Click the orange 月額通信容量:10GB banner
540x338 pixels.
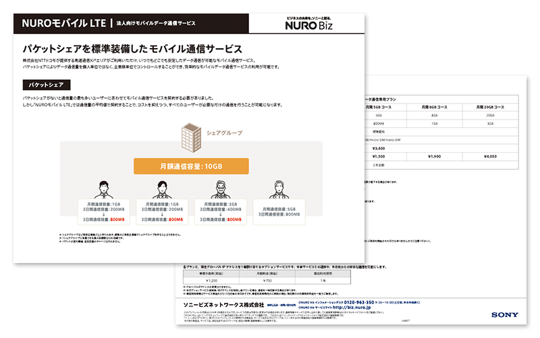(191, 166)
